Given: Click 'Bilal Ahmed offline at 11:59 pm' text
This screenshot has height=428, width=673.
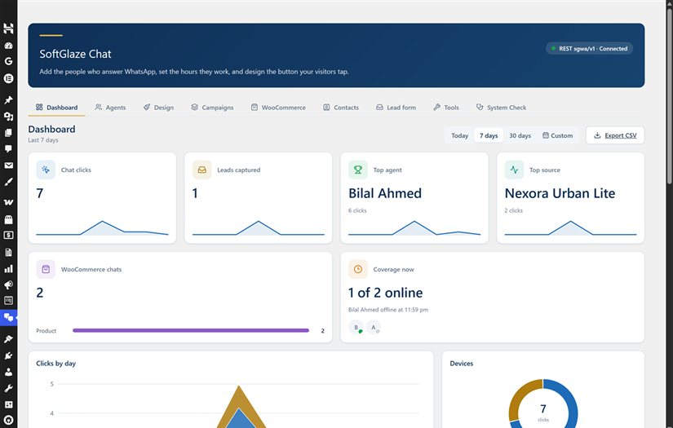Looking at the screenshot, I should (388, 310).
